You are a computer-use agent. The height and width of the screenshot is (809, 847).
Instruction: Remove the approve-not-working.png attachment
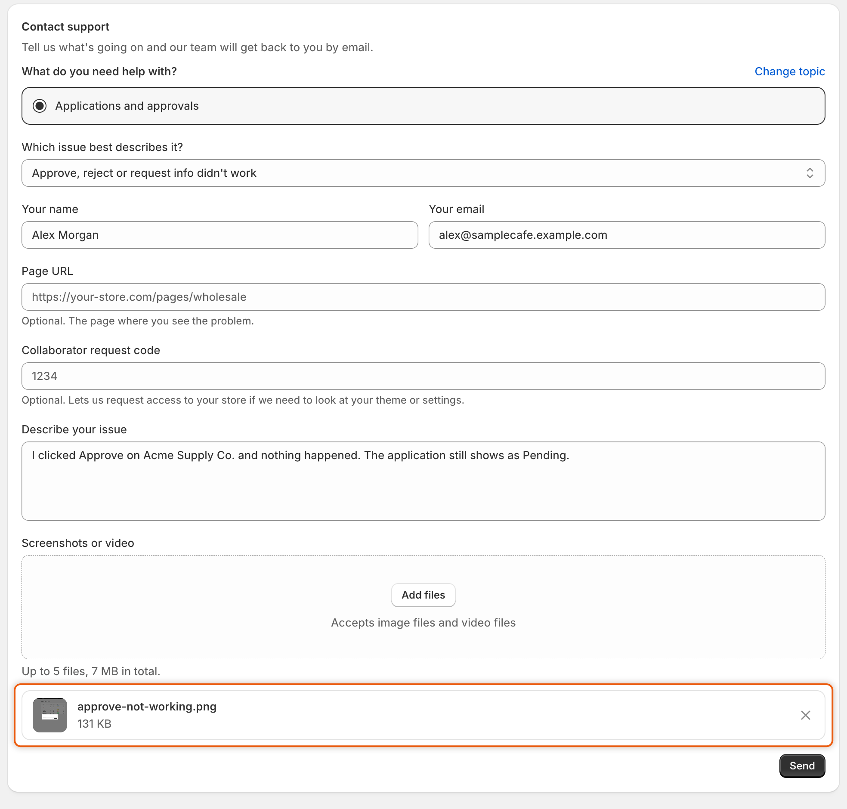pos(805,715)
